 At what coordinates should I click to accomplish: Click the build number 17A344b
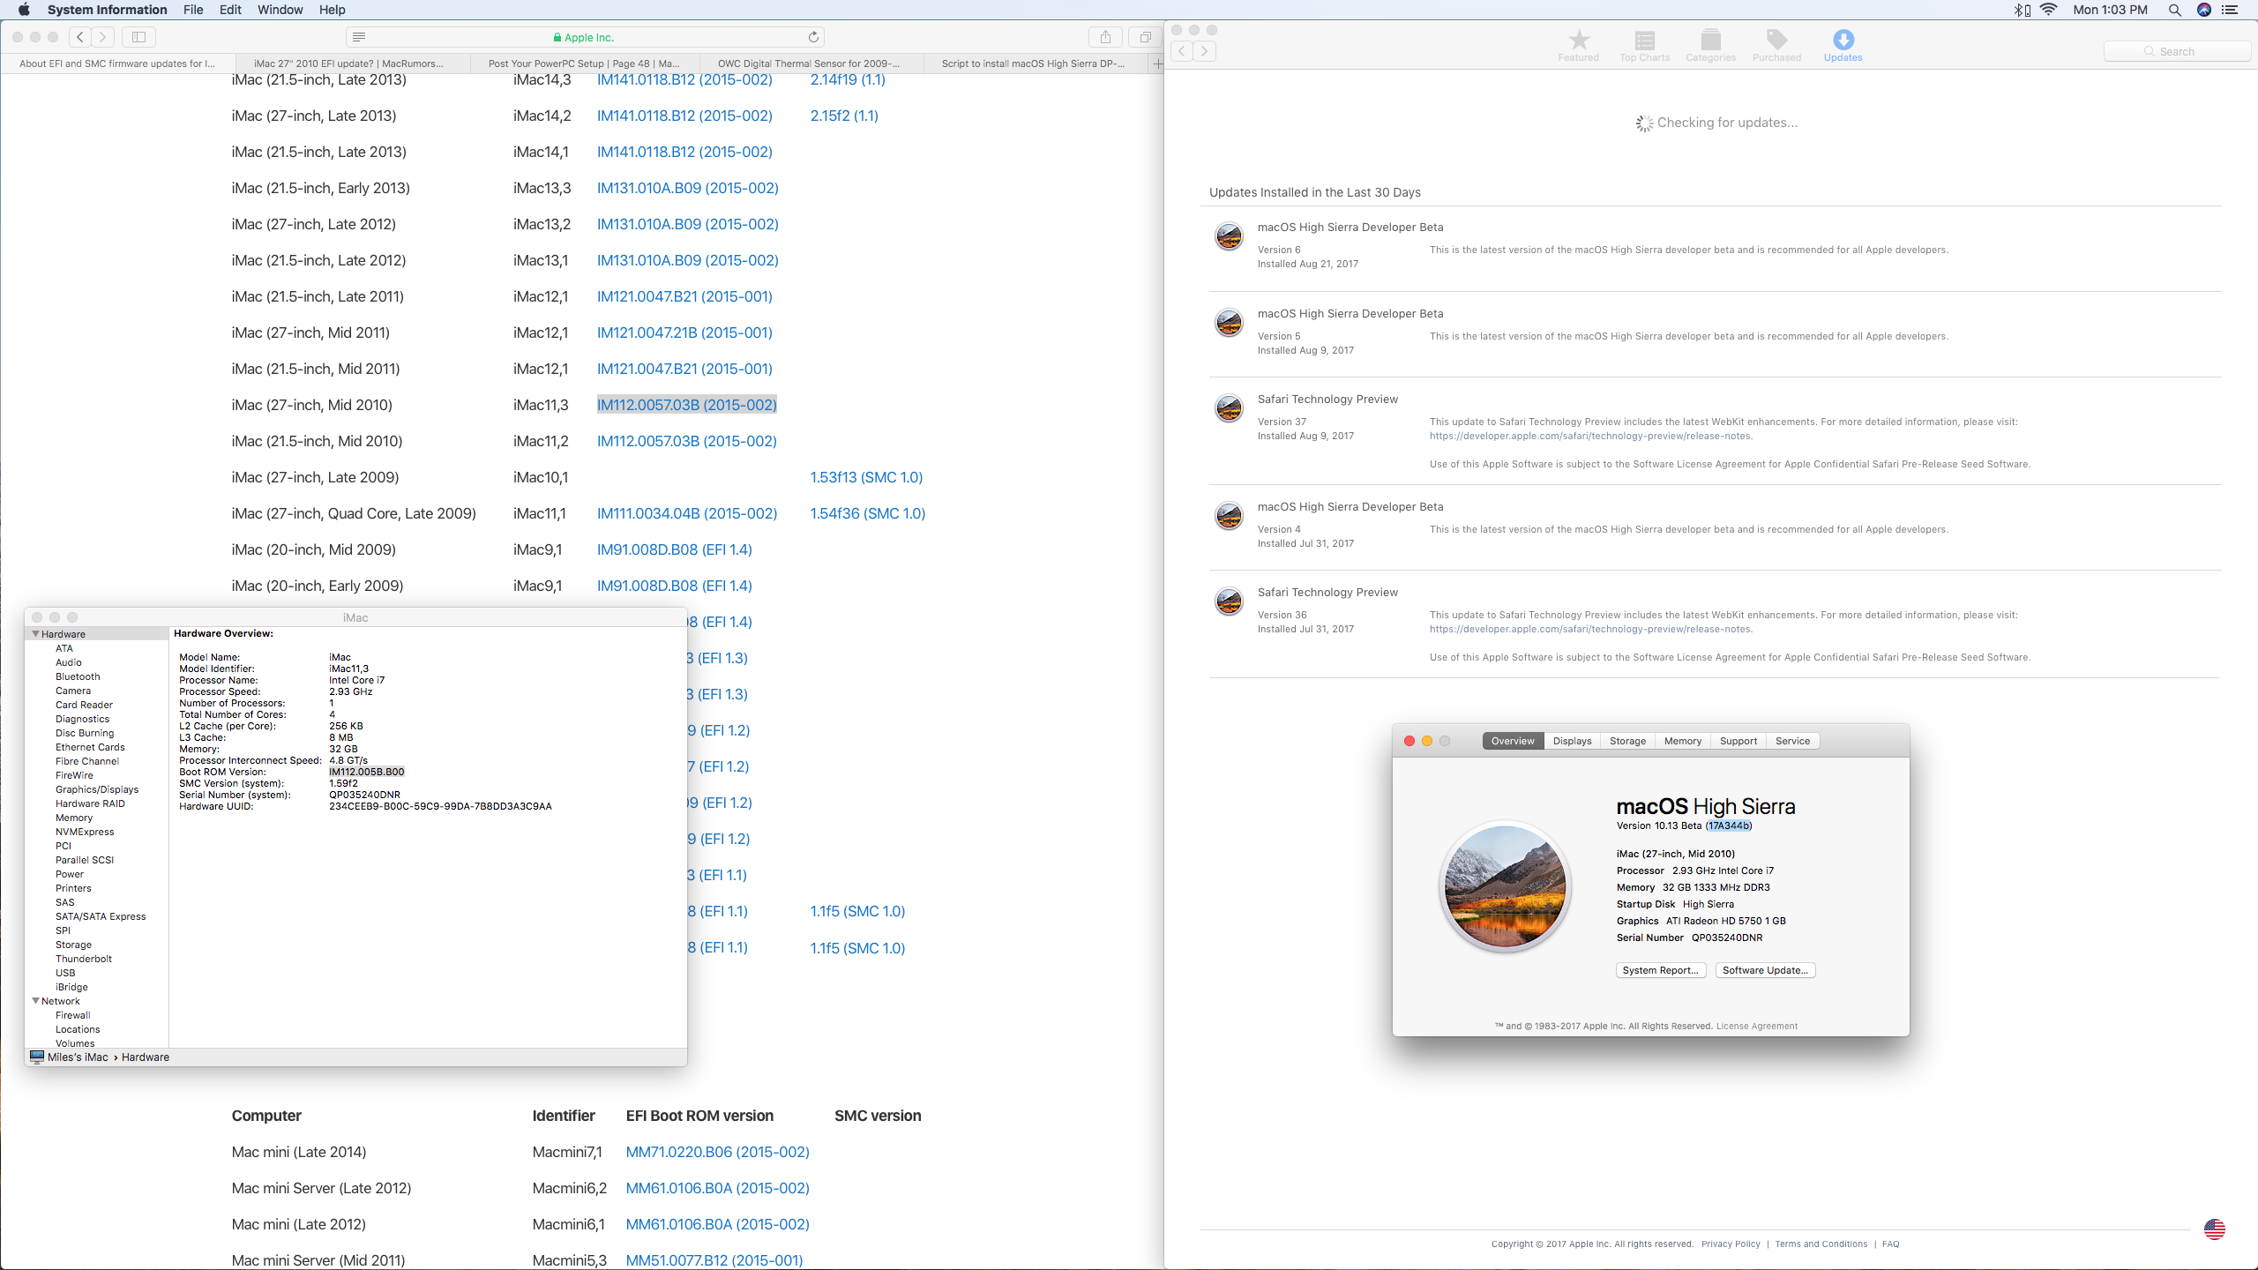[x=1728, y=825]
